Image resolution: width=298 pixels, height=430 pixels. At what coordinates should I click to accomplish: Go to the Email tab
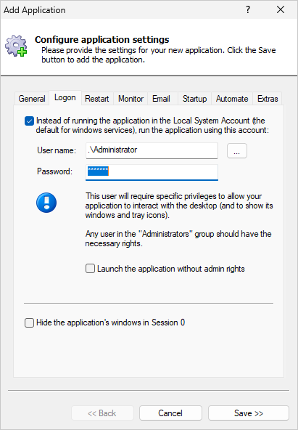(x=161, y=99)
